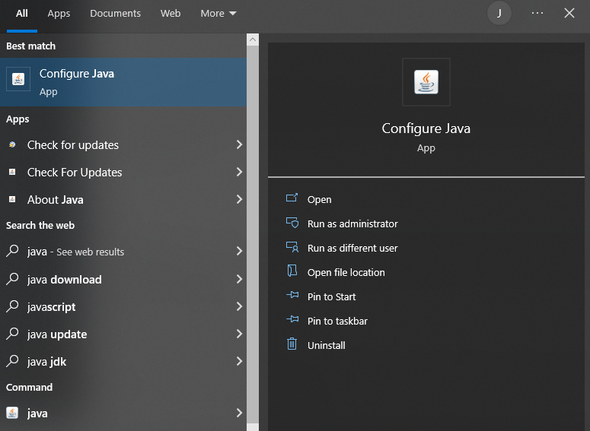590x431 pixels.
Task: Switch to the Web search tab
Action: pyautogui.click(x=171, y=14)
